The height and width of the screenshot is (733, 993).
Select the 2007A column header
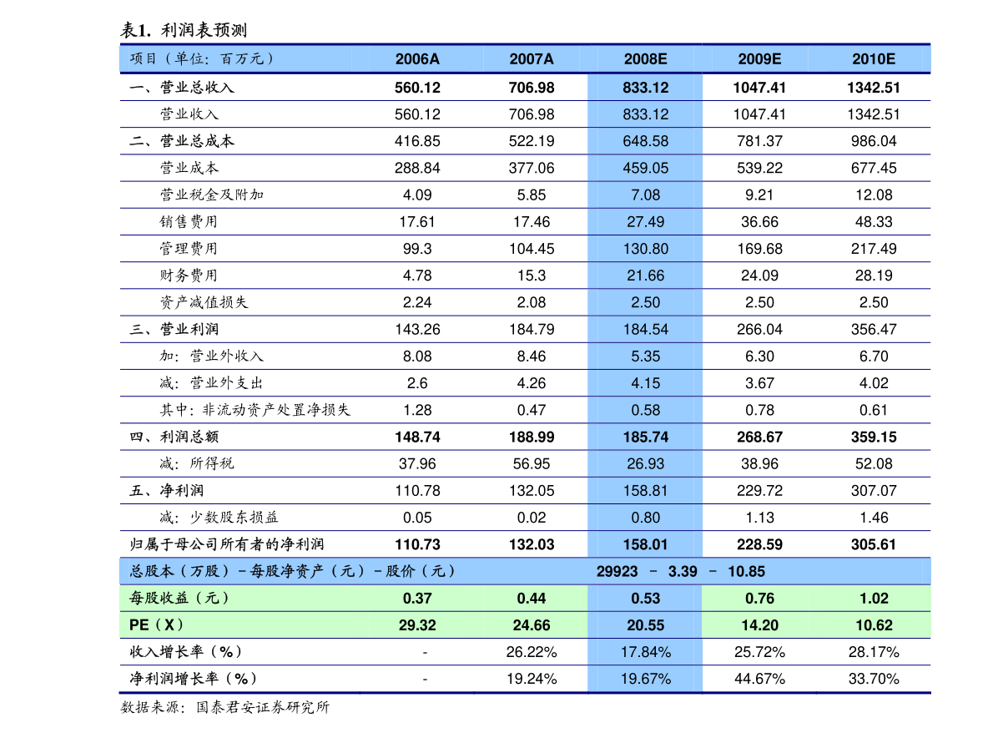click(x=532, y=59)
